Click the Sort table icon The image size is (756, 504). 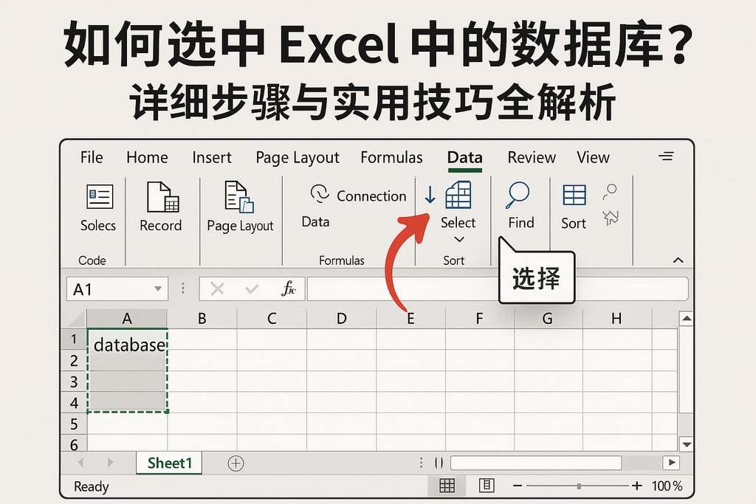coord(573,195)
